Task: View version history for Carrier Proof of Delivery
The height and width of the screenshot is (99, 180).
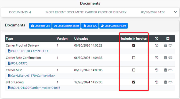Action: tap(157, 45)
